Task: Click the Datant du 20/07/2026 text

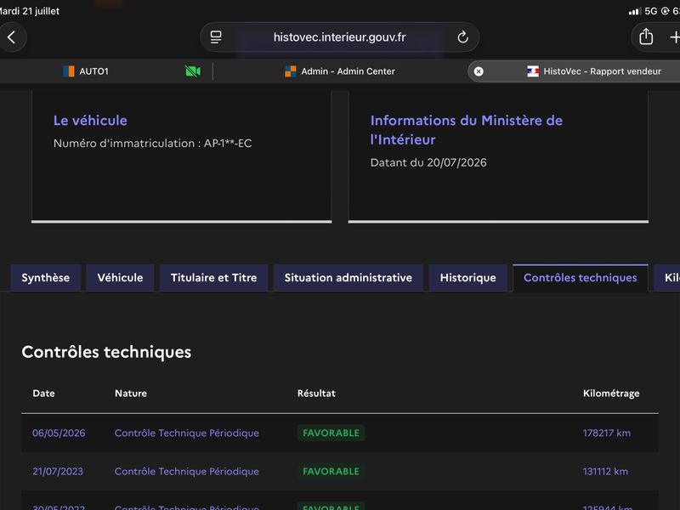Action: [428, 162]
